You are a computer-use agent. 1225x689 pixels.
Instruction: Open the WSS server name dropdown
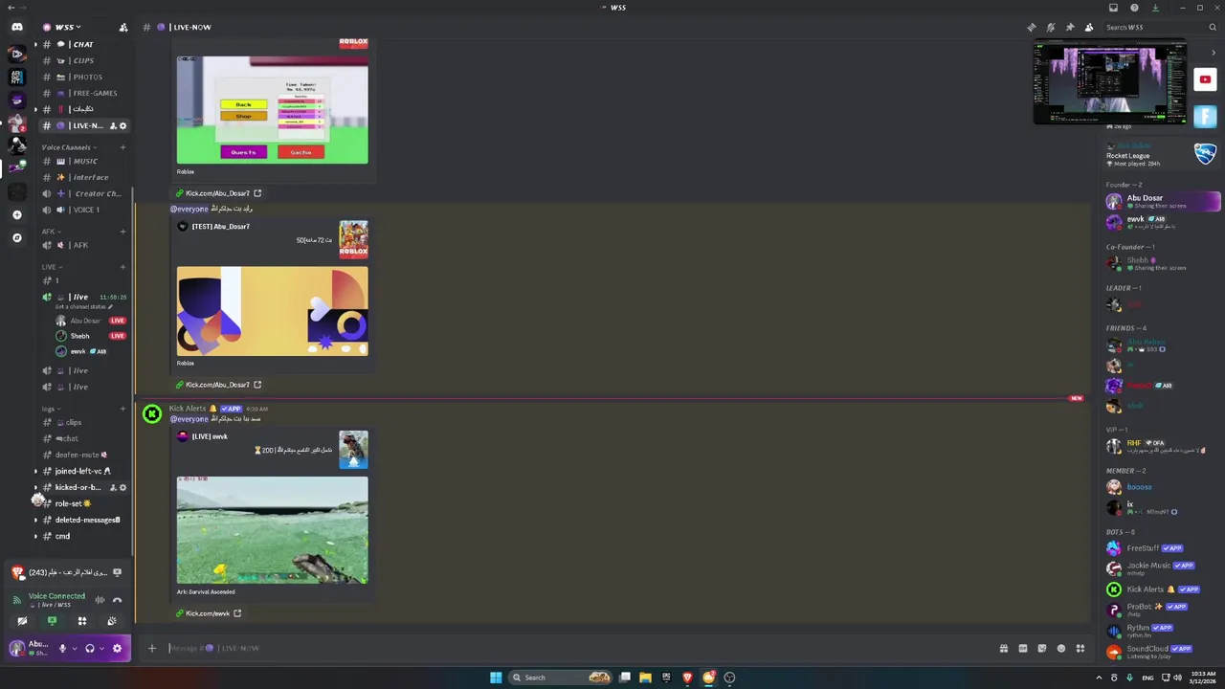[67, 27]
